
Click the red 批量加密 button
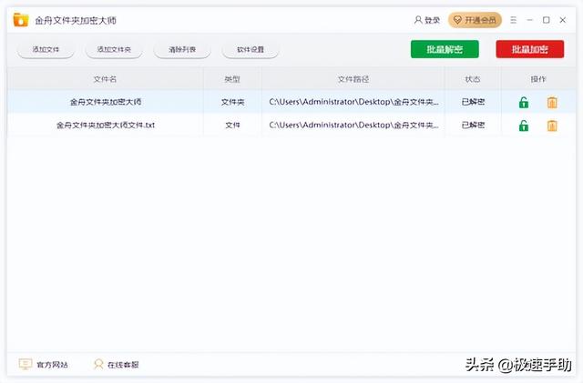pos(530,49)
